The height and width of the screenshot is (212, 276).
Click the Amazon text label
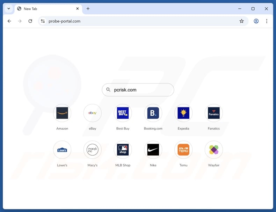pos(62,129)
